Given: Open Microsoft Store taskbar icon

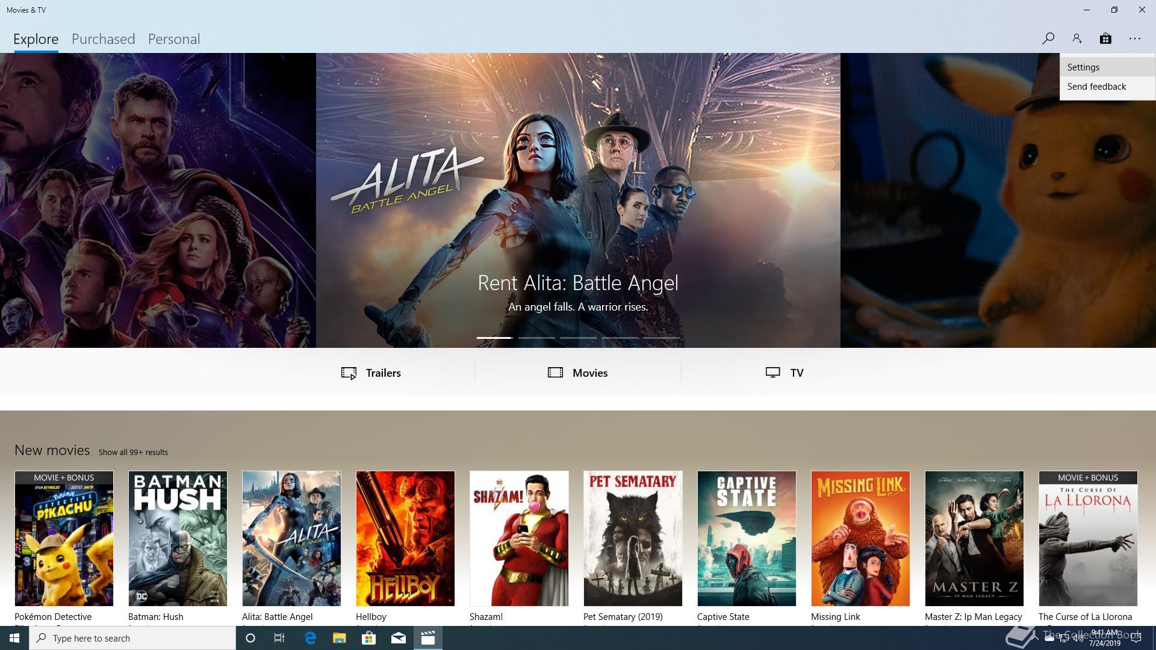Looking at the screenshot, I should (368, 638).
